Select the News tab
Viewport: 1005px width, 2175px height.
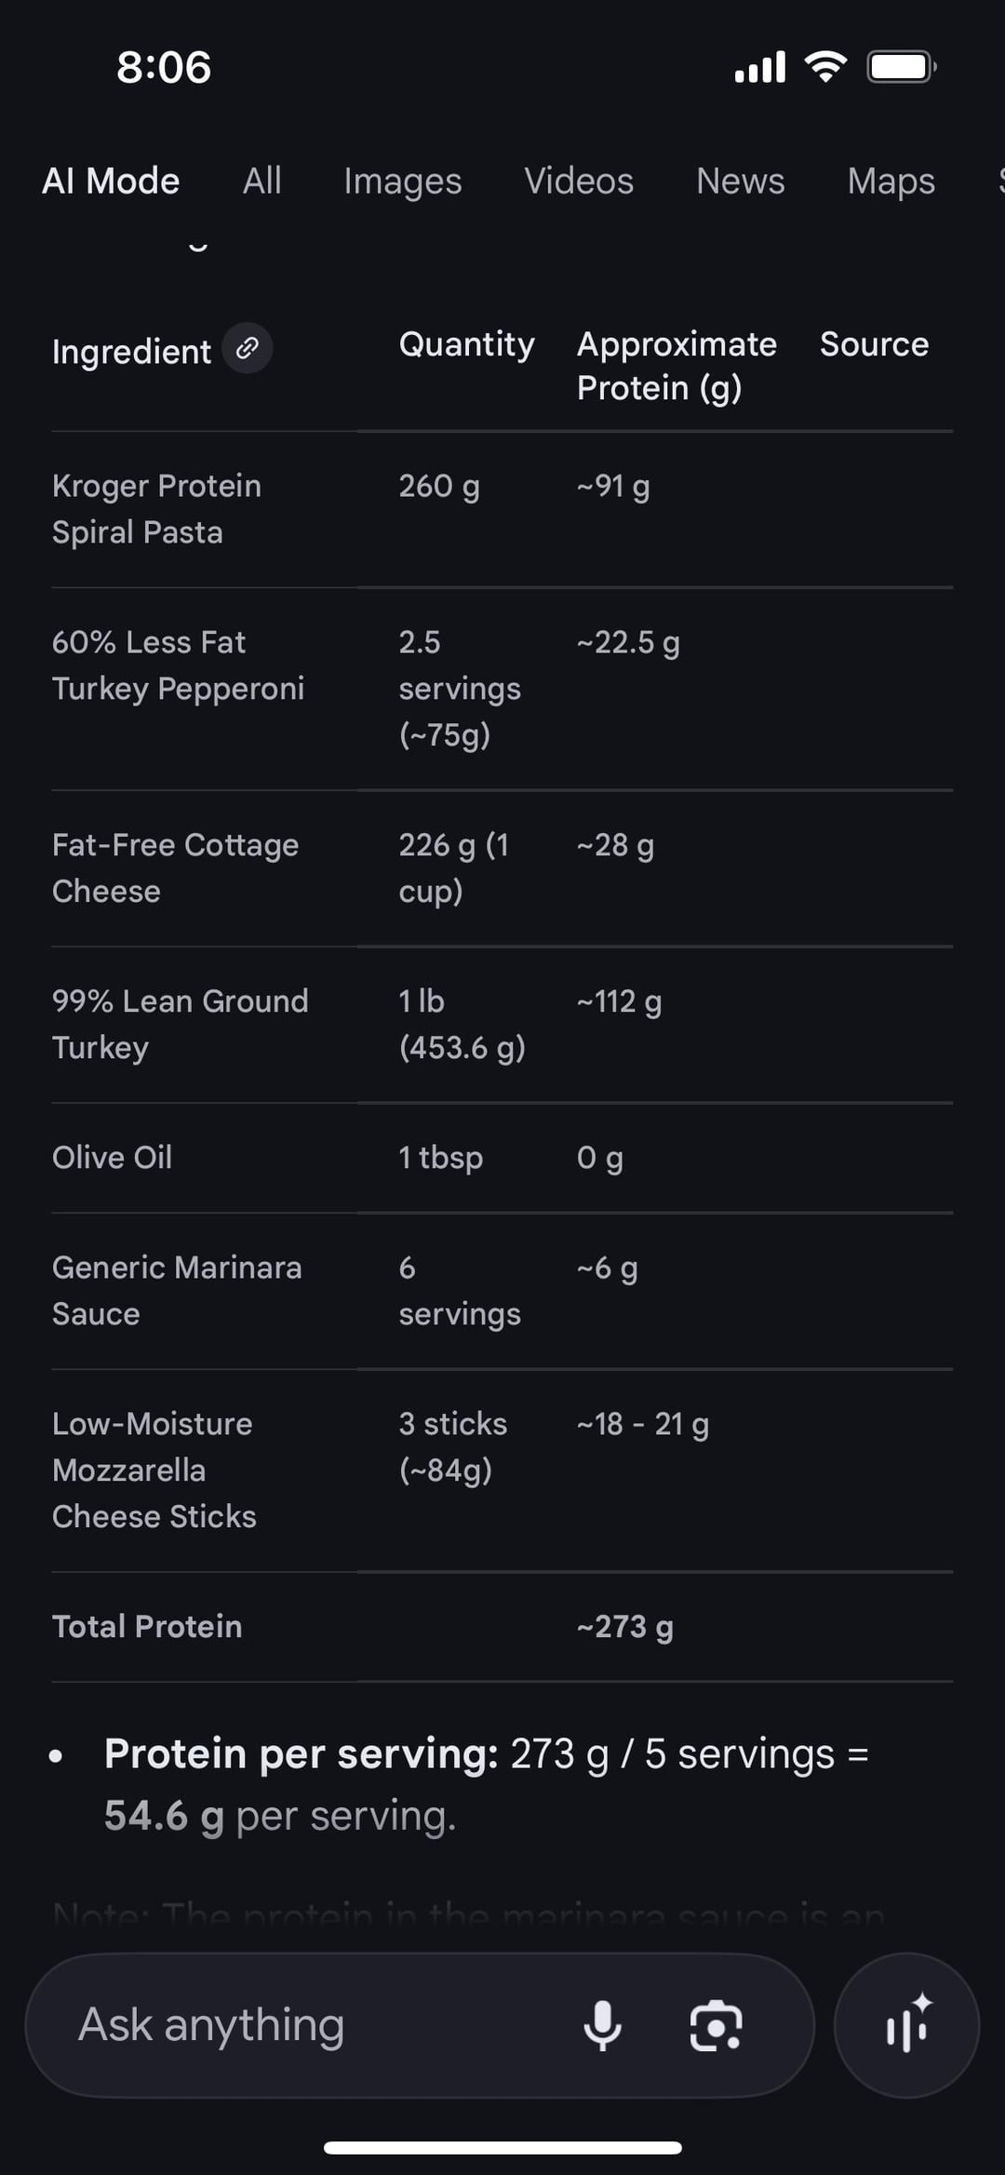tap(740, 181)
